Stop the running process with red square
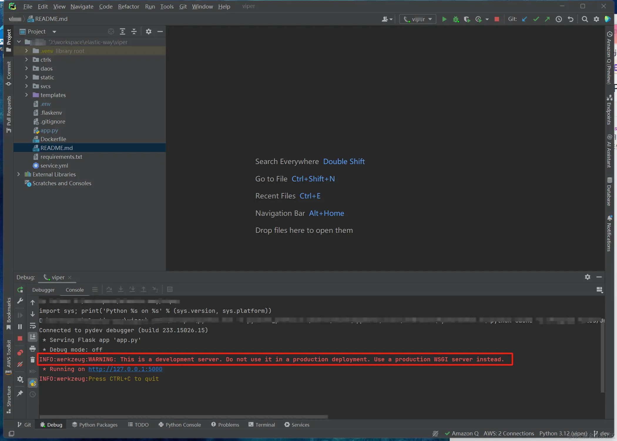The image size is (617, 441). [497, 19]
